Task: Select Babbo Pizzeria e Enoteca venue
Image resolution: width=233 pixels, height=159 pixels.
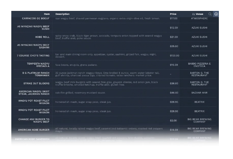Action: 199,65
